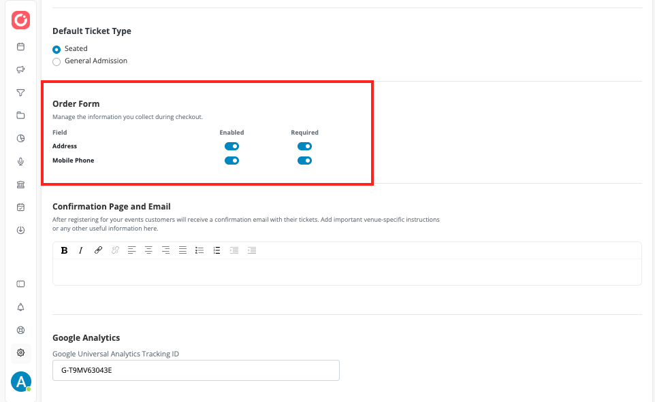This screenshot has width=655, height=402.
Task: Apply italic formatting in editor toolbar
Action: [x=80, y=250]
